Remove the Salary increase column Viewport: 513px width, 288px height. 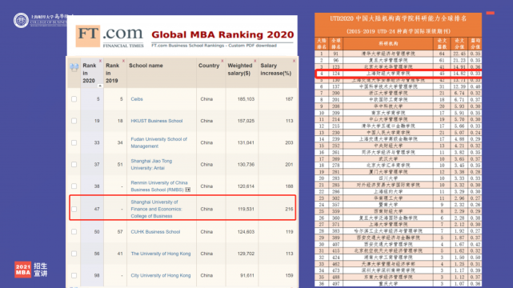tap(294, 61)
